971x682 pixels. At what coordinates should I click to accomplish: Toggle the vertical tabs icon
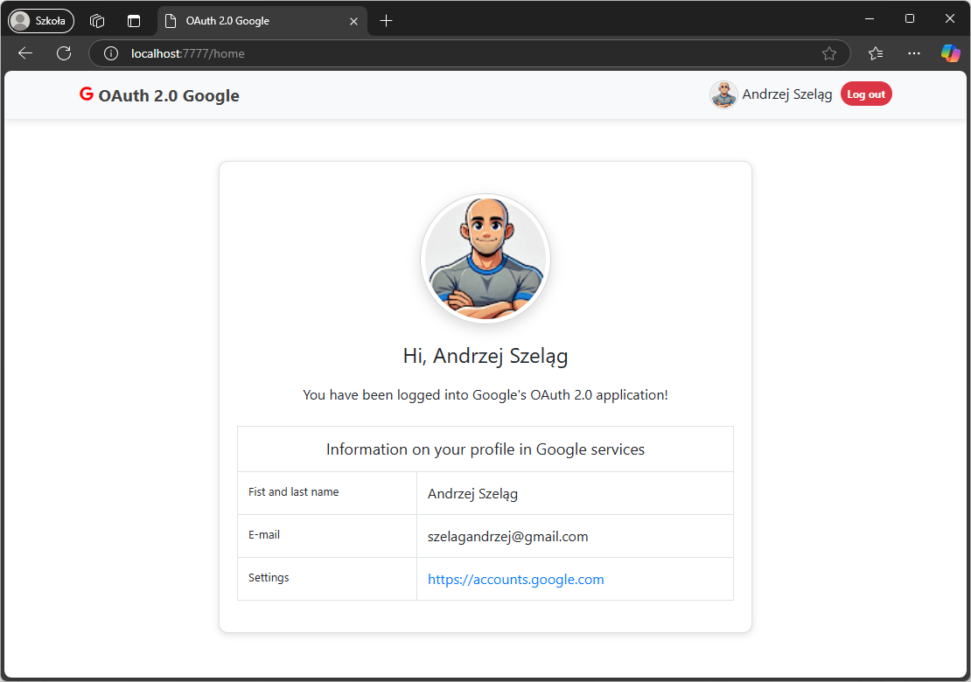coord(134,21)
